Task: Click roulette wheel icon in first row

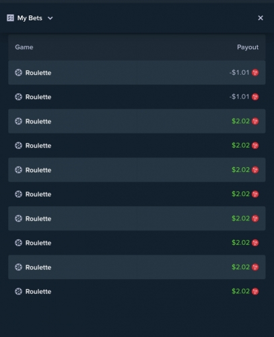Action: tap(18, 73)
